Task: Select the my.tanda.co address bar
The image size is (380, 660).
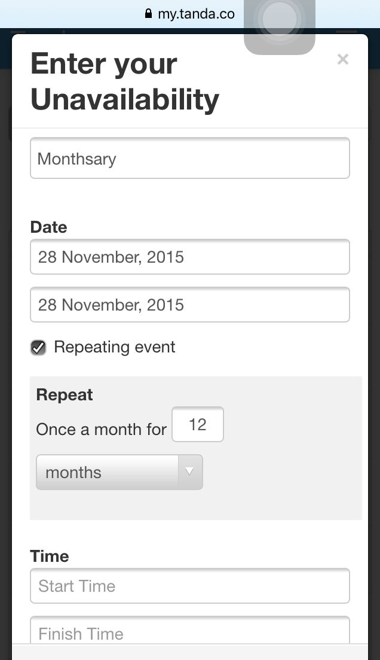Action: [x=190, y=14]
